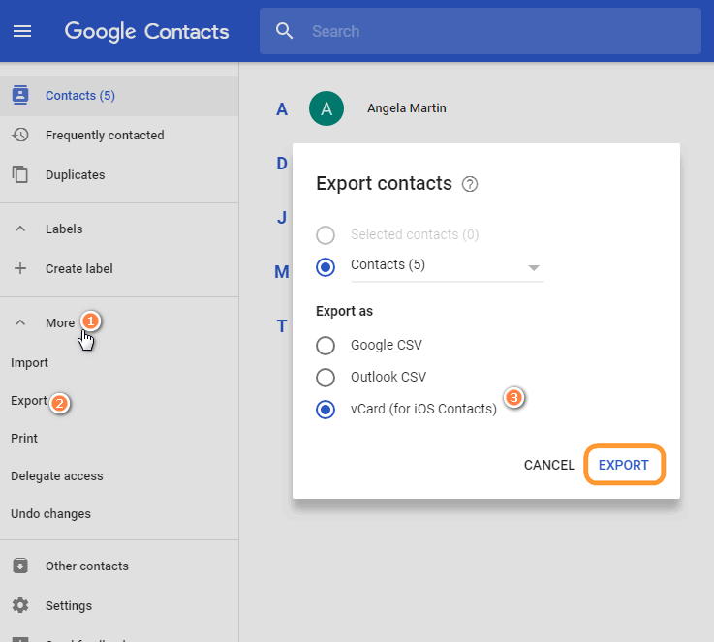Viewport: 714px width, 642px height.
Task: Open the Contacts (5) dropdown in dialog
Action: click(x=533, y=267)
